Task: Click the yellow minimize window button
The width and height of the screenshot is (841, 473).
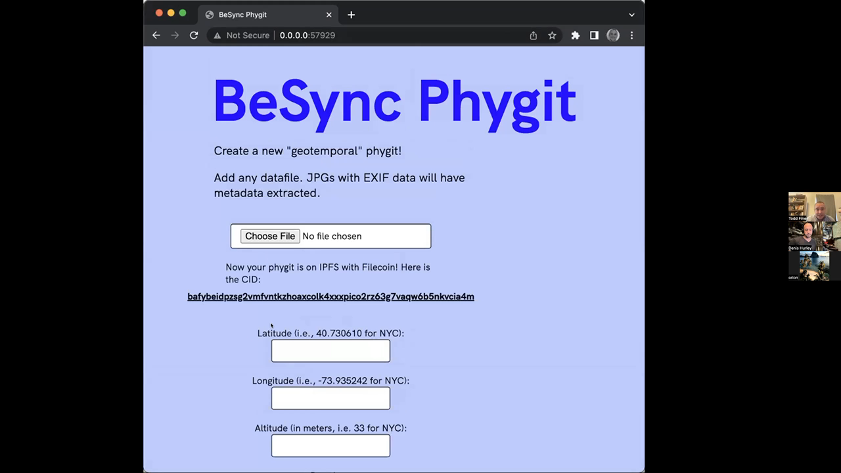Action: click(x=171, y=13)
